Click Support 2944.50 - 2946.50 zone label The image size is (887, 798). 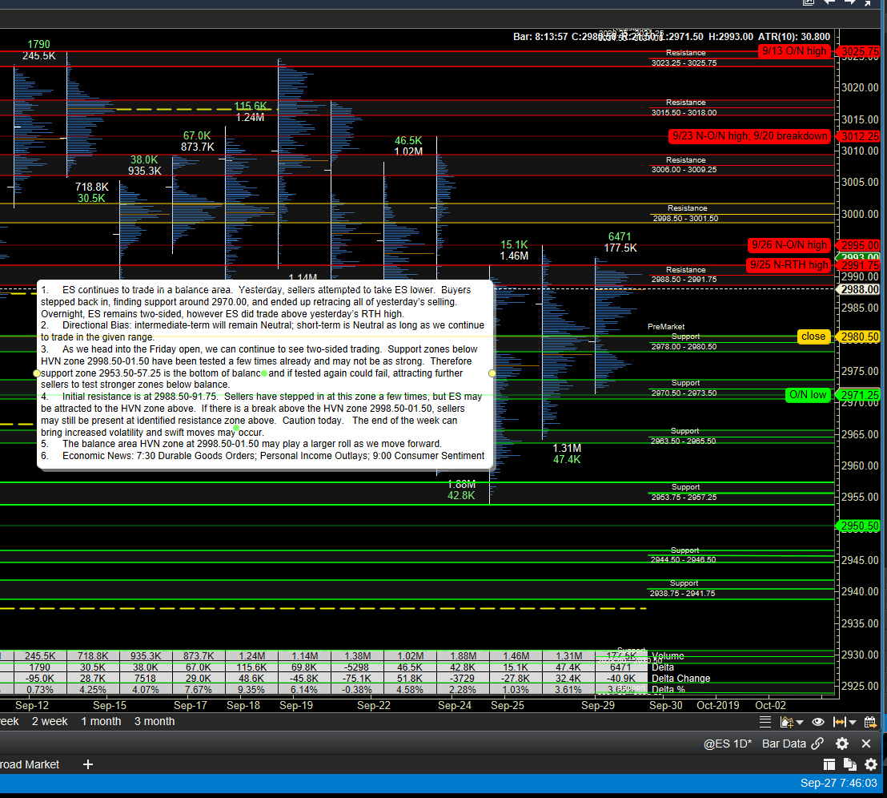(684, 554)
